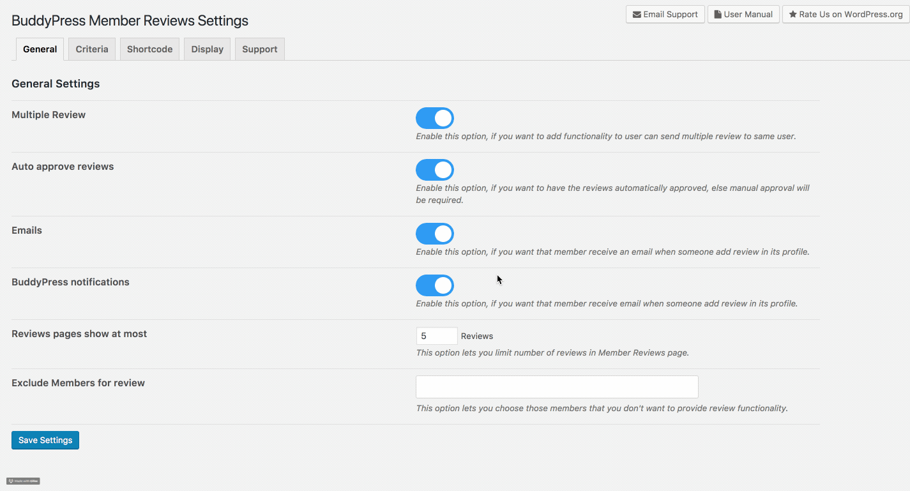Image resolution: width=910 pixels, height=491 pixels.
Task: Click the 'BuddyPress Member Reviews Settings' title
Action: click(x=130, y=21)
